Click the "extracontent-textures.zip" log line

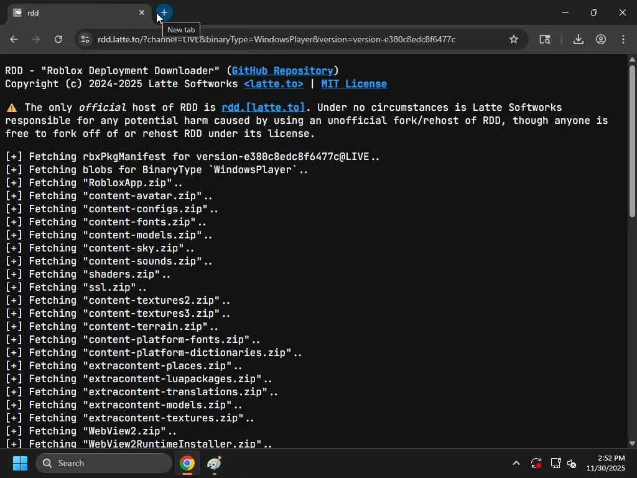129,418
